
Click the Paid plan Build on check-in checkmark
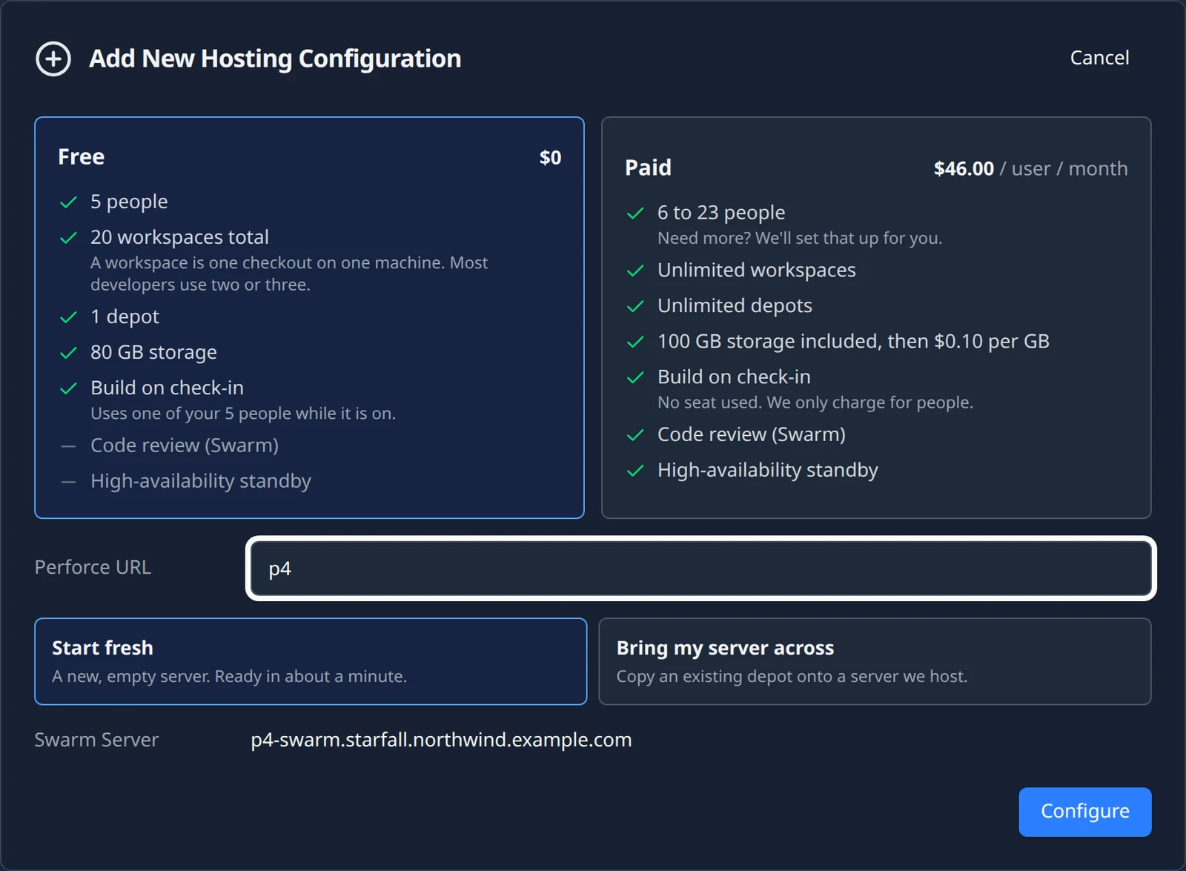coord(635,378)
